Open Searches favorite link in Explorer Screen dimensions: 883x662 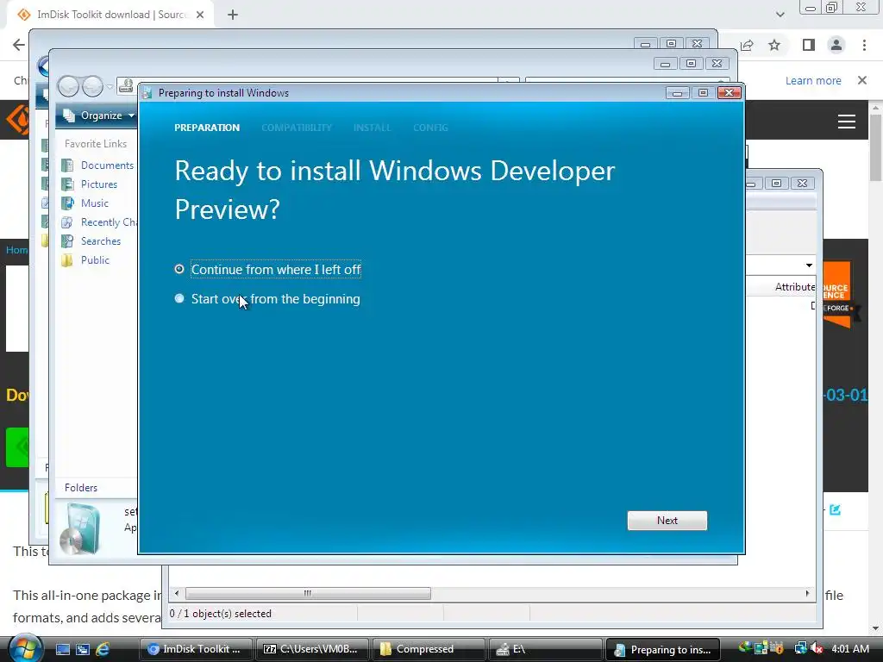(101, 241)
